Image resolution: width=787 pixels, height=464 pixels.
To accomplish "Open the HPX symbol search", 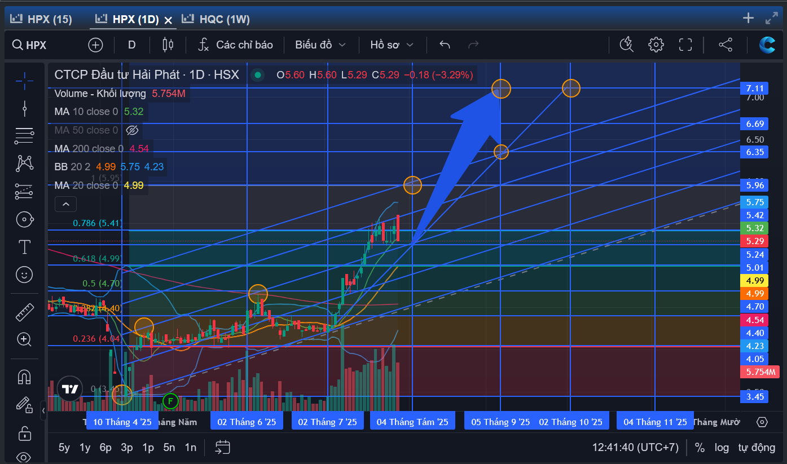I will coord(30,45).
